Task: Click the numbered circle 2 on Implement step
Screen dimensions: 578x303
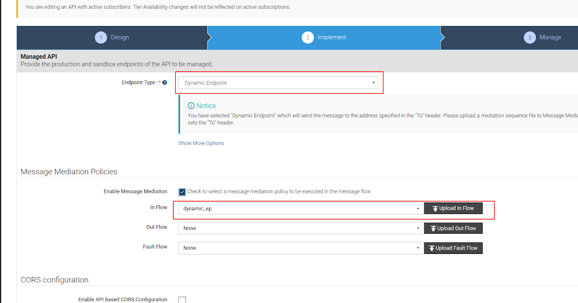Action: 308,37
